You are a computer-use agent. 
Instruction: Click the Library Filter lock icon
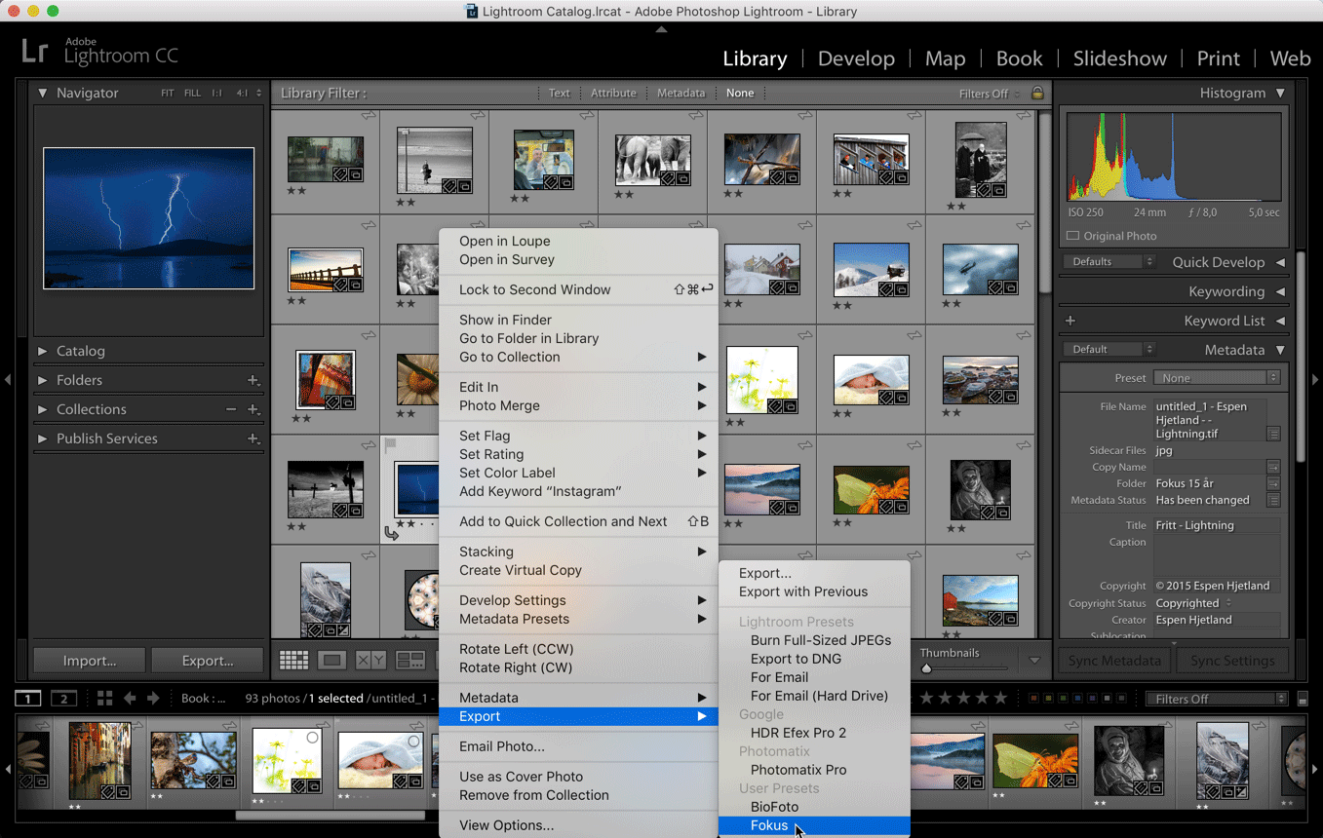(x=1037, y=94)
